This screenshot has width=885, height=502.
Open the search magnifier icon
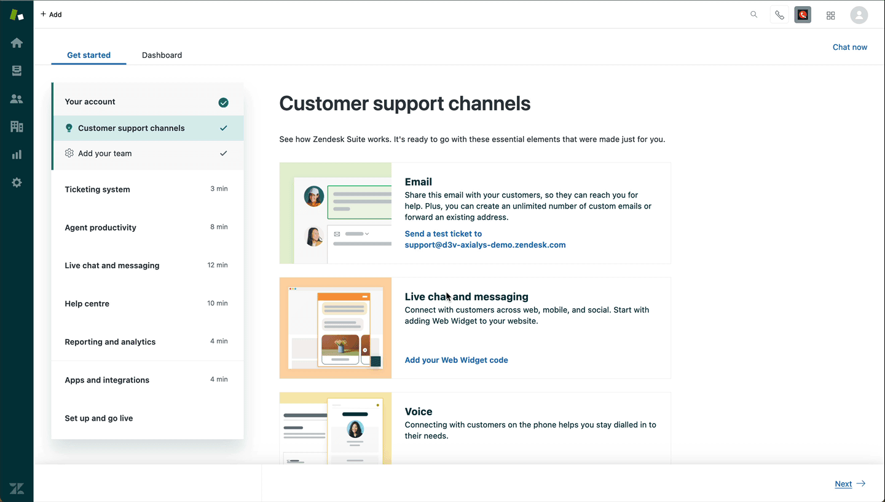pyautogui.click(x=754, y=15)
